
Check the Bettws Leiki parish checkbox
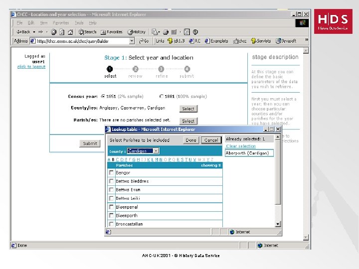coord(111,198)
